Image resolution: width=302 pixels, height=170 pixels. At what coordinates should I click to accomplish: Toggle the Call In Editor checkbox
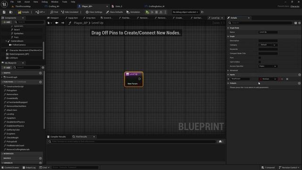click(260, 62)
